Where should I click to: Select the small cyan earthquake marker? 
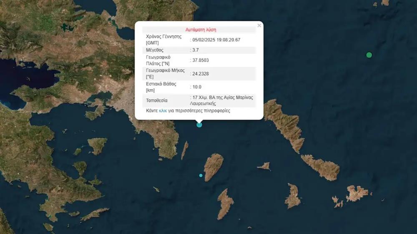[201, 175]
